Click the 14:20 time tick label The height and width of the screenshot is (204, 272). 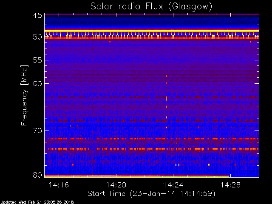(116, 185)
